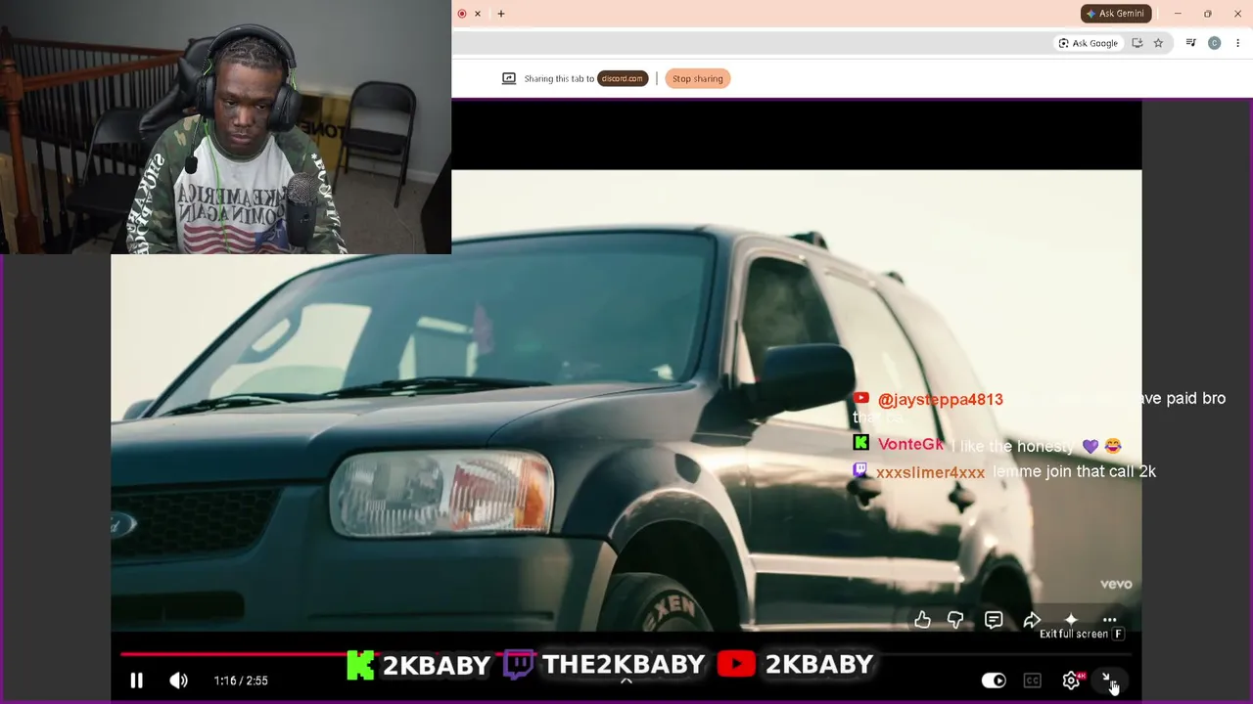This screenshot has width=1253, height=704.
Task: Share the video using the arrow icon
Action: (x=1032, y=620)
